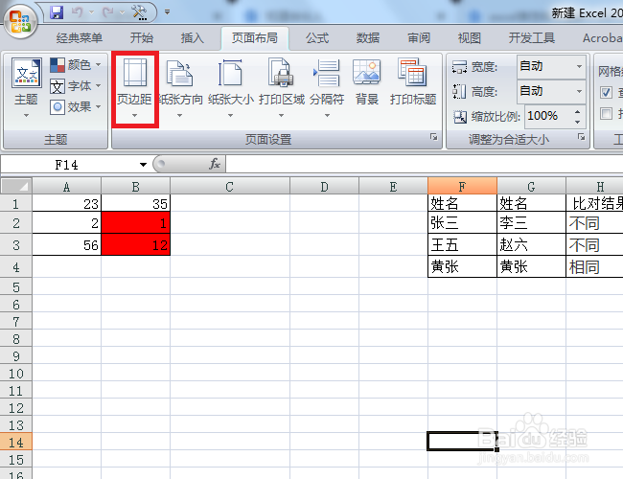Select the 页面布局 tab

click(x=255, y=38)
